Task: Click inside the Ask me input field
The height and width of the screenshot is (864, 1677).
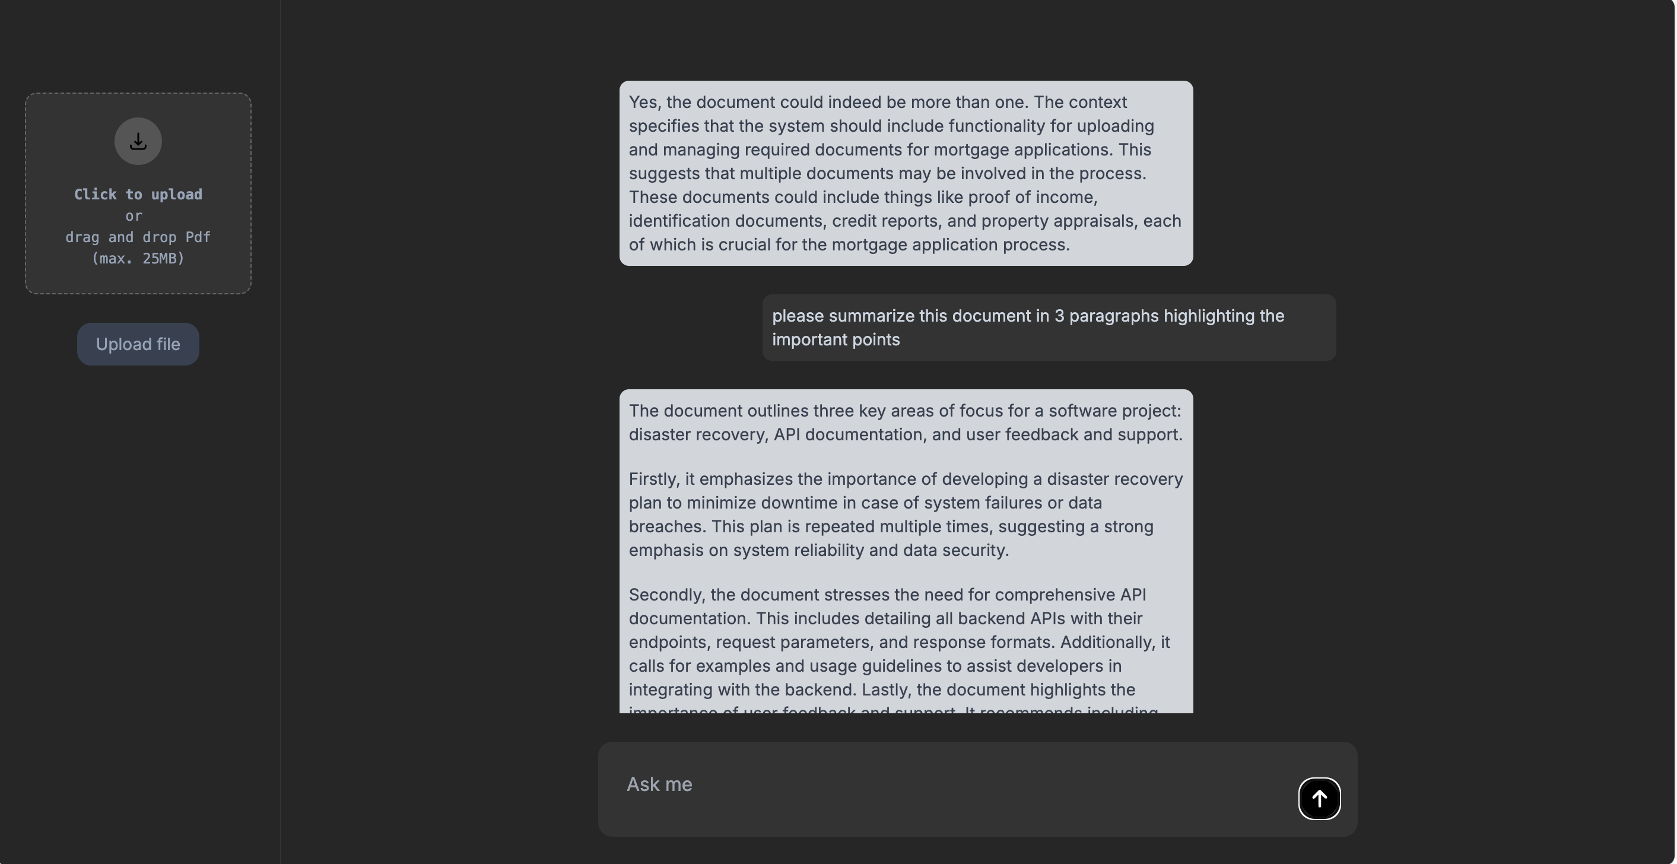Action: (911, 784)
